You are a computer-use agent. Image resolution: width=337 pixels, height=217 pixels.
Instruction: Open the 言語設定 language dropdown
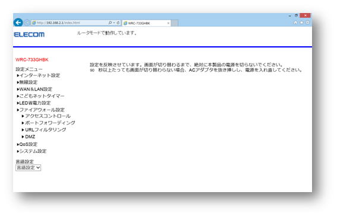coord(28,168)
